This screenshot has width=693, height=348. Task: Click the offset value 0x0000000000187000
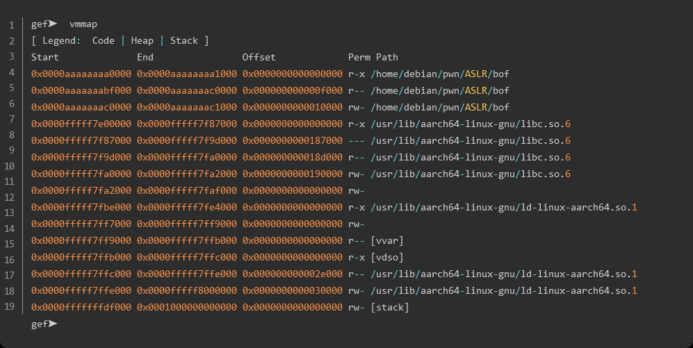point(292,140)
